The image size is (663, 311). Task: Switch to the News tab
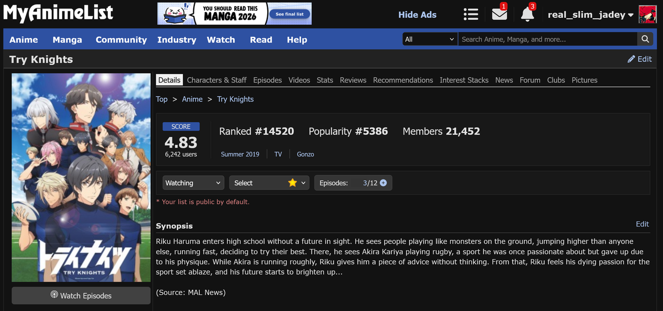coord(504,80)
